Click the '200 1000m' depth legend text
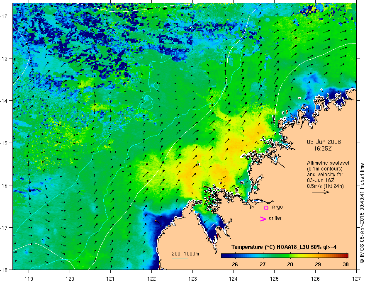The width and height of the screenshot is (365, 282). (185, 254)
